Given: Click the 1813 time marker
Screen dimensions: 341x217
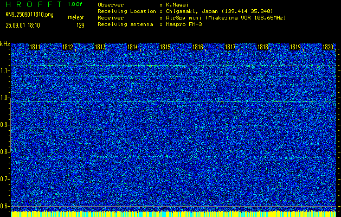Looking at the screenshot, I should pos(100,47).
